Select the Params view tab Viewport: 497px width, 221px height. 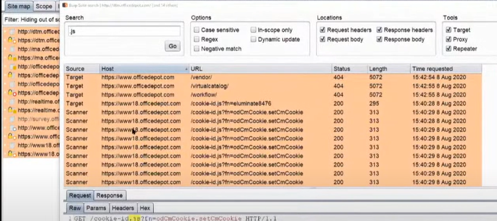tap(97, 207)
